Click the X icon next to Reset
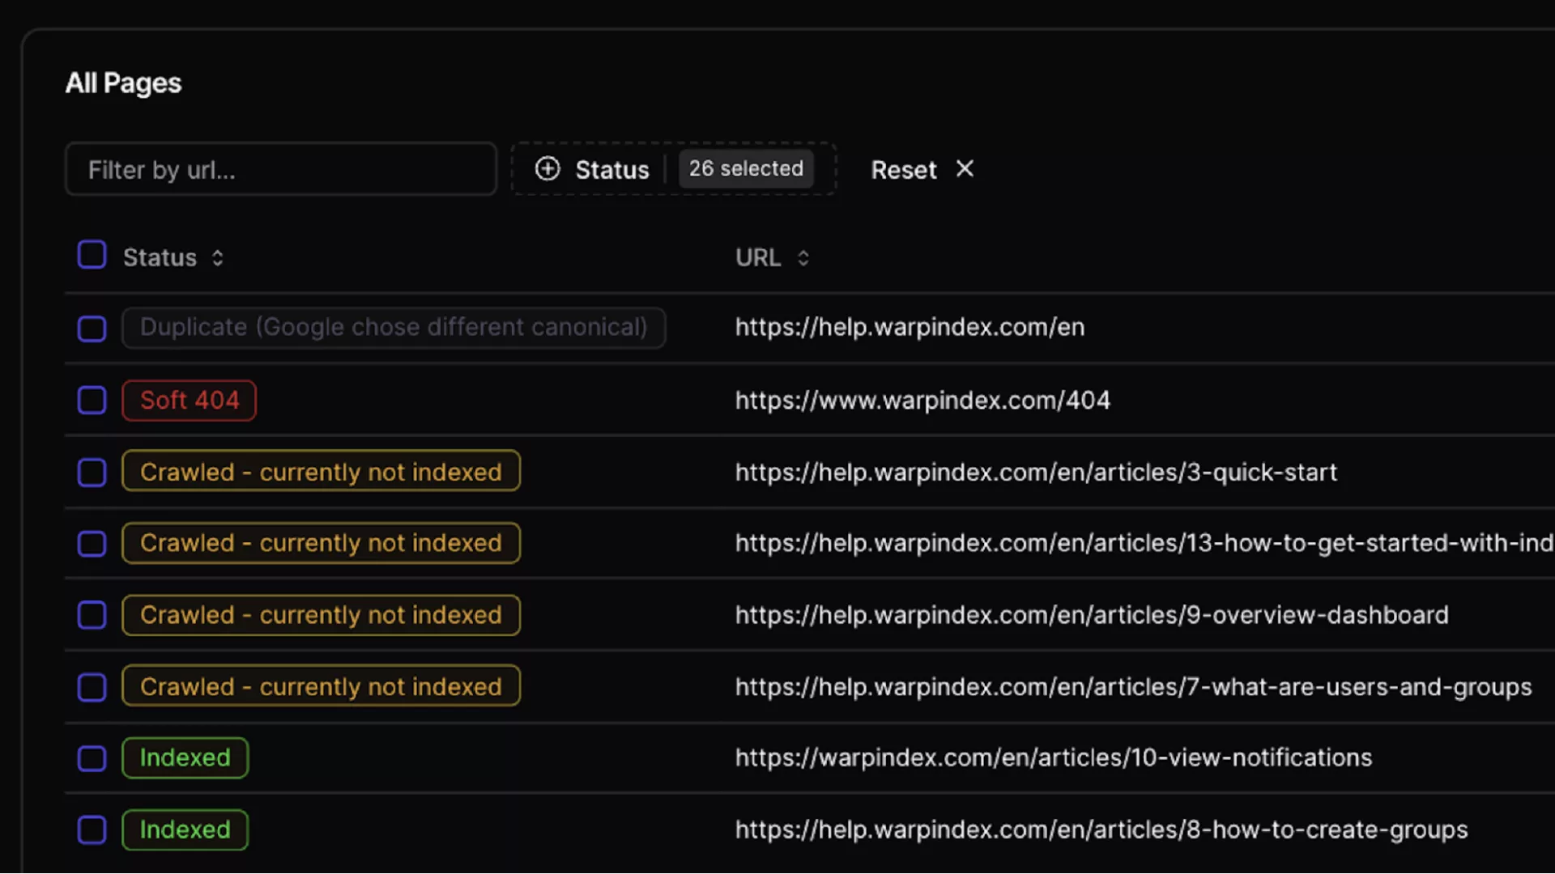 965,168
